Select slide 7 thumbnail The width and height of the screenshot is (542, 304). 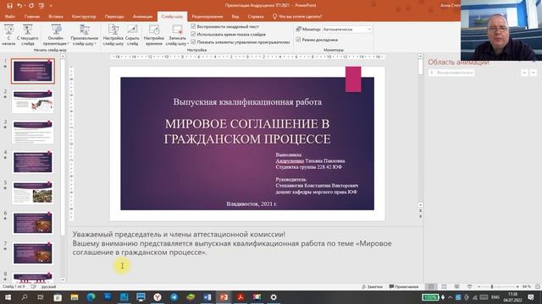click(33, 253)
